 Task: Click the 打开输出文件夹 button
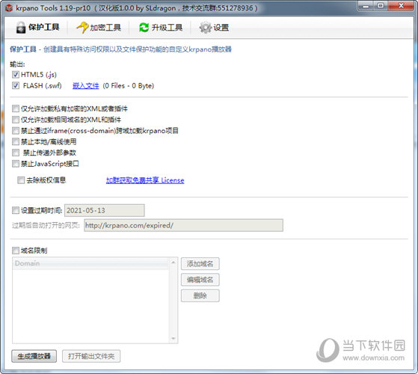(x=91, y=356)
